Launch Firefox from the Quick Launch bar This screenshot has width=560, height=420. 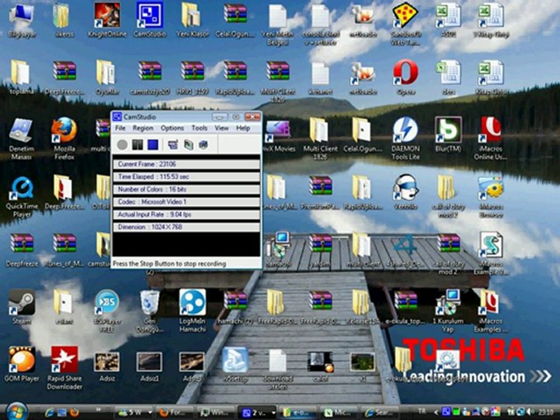(74, 412)
